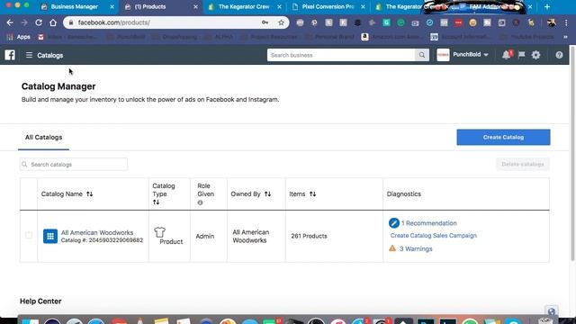
Task: Click the All American Woodworks catalog grid icon
Action: (50, 236)
